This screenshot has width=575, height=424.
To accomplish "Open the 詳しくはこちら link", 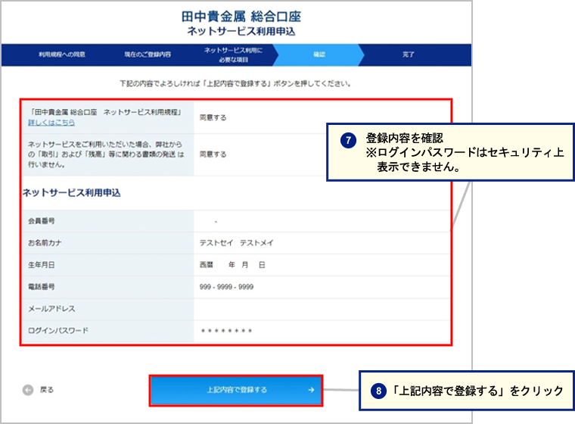I will pyautogui.click(x=51, y=123).
